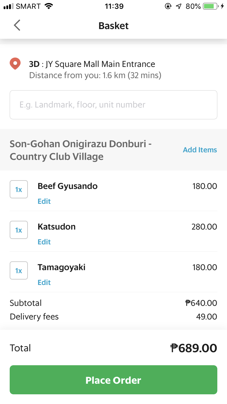Tap the Katsudon item name
The width and height of the screenshot is (227, 404).
[x=57, y=227]
